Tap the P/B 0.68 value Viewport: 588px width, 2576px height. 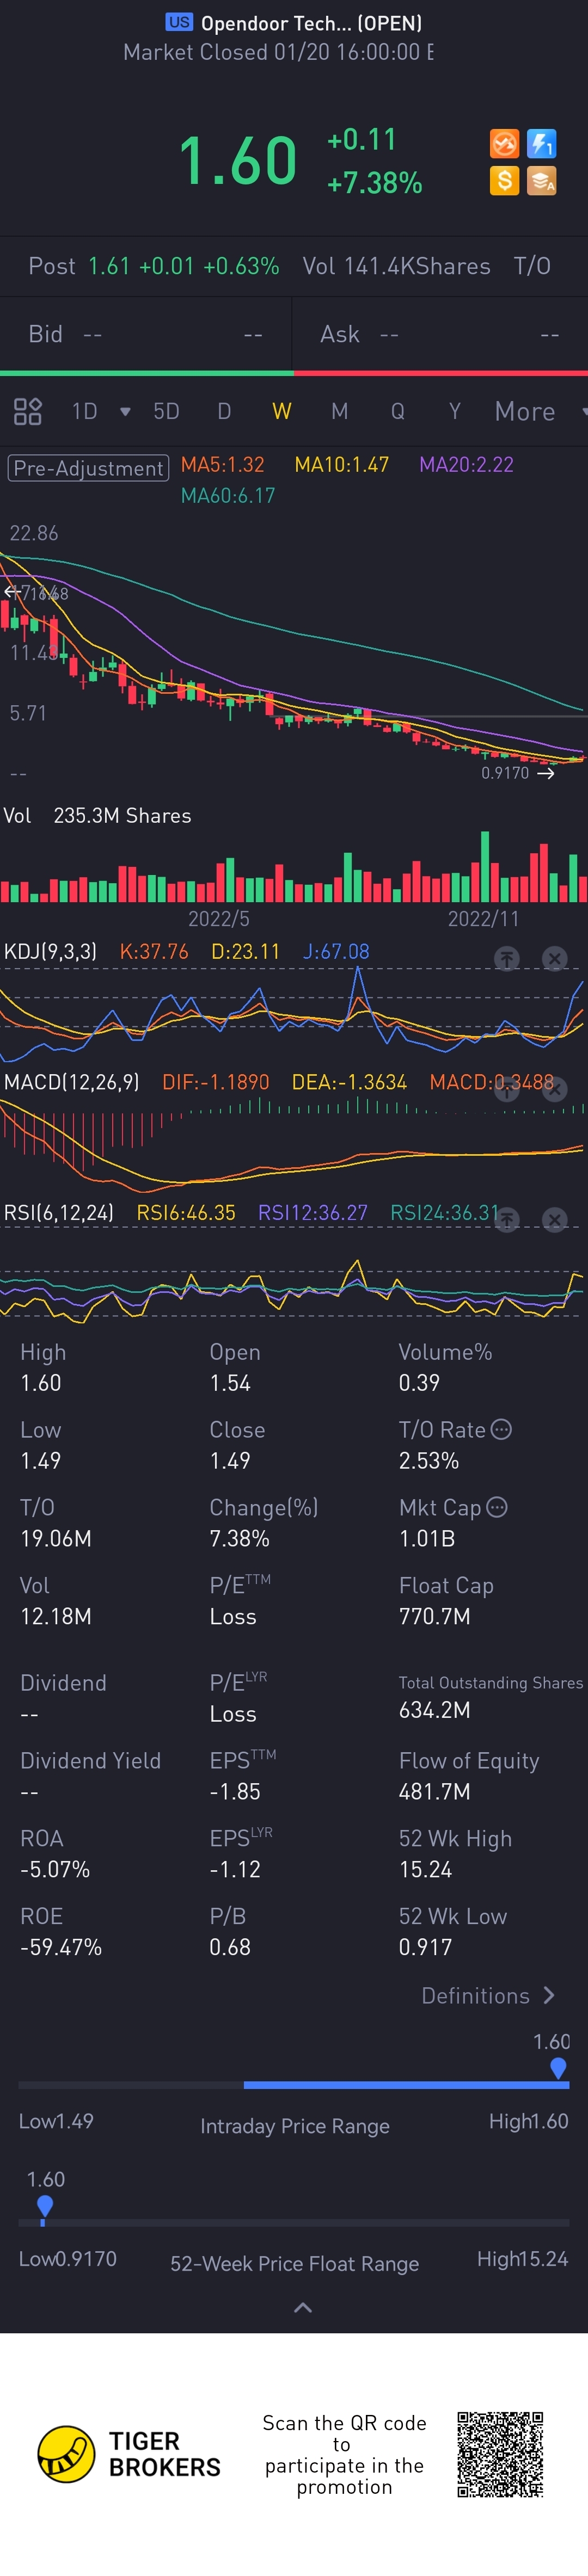230,1947
